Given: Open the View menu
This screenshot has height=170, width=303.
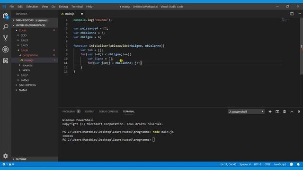Looking at the screenshot, I should [x=45, y=6].
